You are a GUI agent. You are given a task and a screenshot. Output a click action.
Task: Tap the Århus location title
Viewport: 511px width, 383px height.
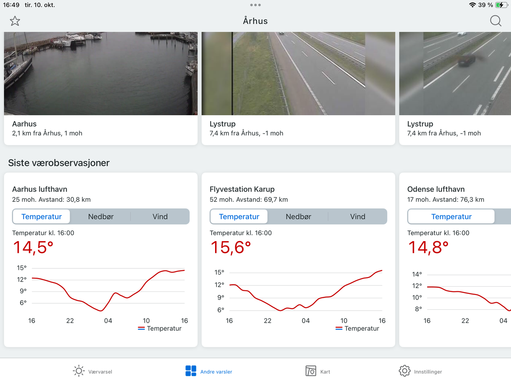click(255, 21)
